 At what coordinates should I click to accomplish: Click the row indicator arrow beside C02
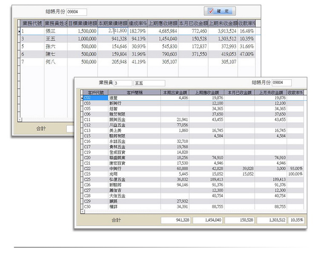pos(82,98)
